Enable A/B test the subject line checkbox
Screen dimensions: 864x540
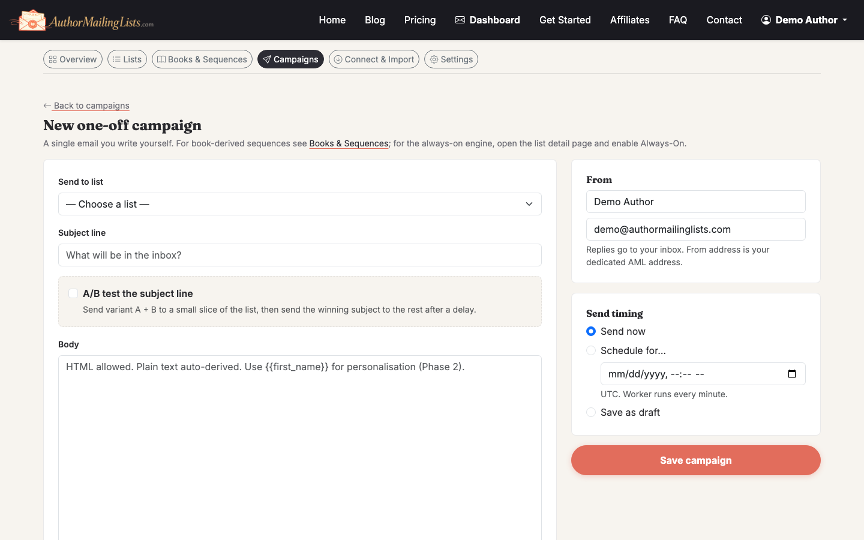73,293
